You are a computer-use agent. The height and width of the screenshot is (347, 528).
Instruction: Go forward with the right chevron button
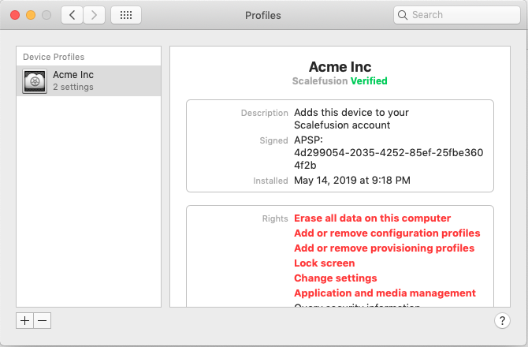click(x=95, y=15)
